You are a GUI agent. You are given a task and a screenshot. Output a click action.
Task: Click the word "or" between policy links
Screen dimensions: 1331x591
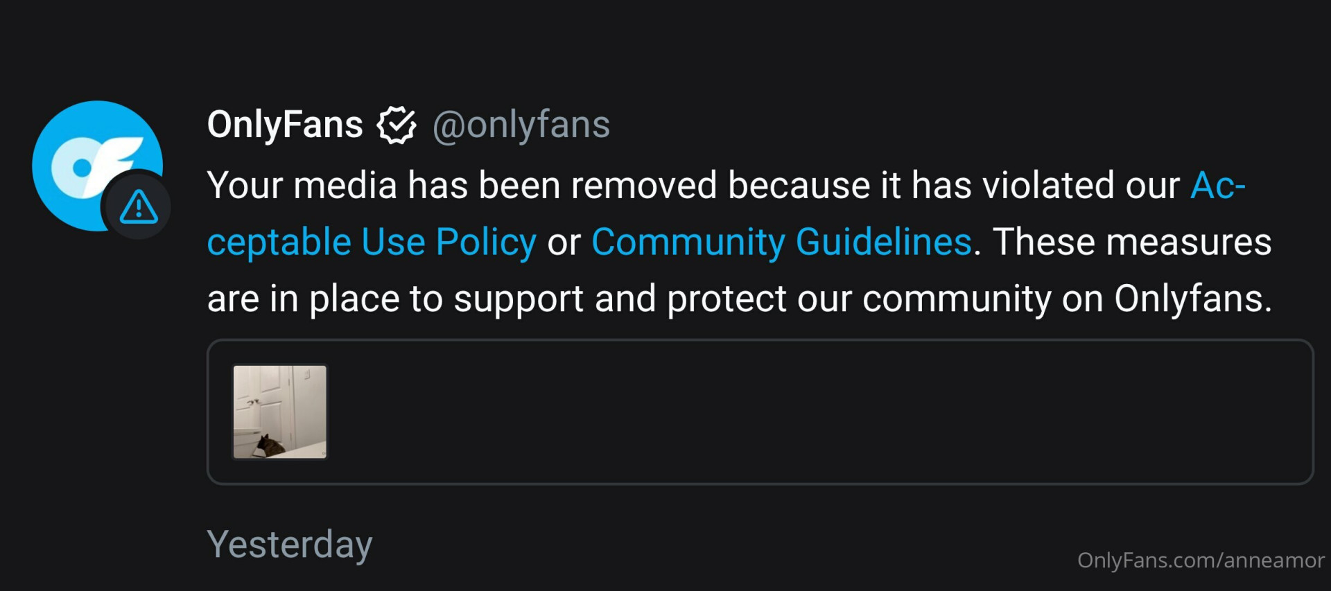click(x=564, y=243)
